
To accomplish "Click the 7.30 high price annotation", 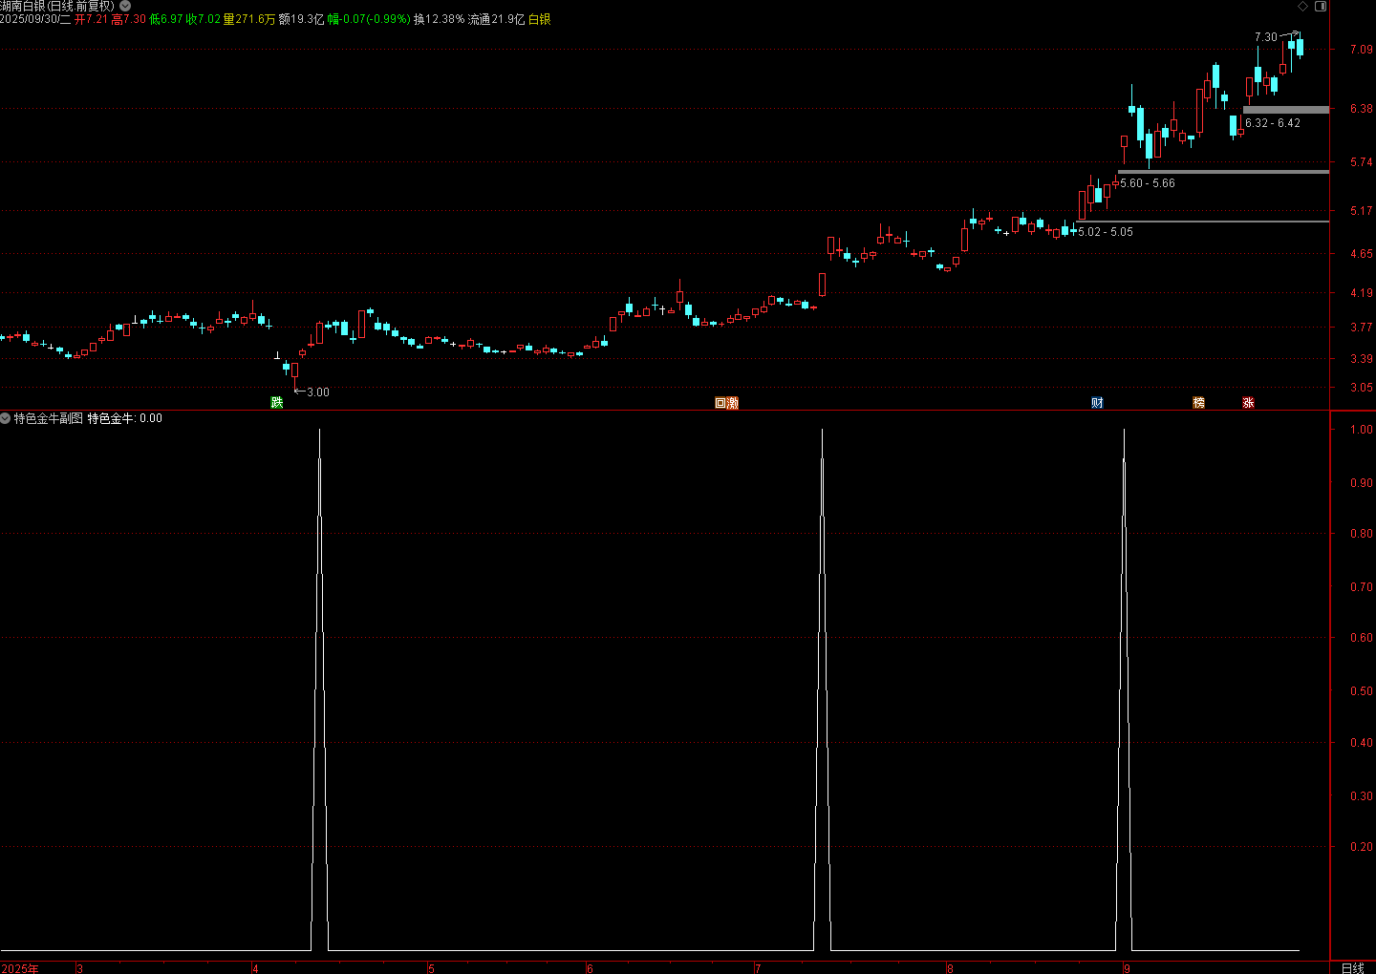I will tap(1266, 37).
